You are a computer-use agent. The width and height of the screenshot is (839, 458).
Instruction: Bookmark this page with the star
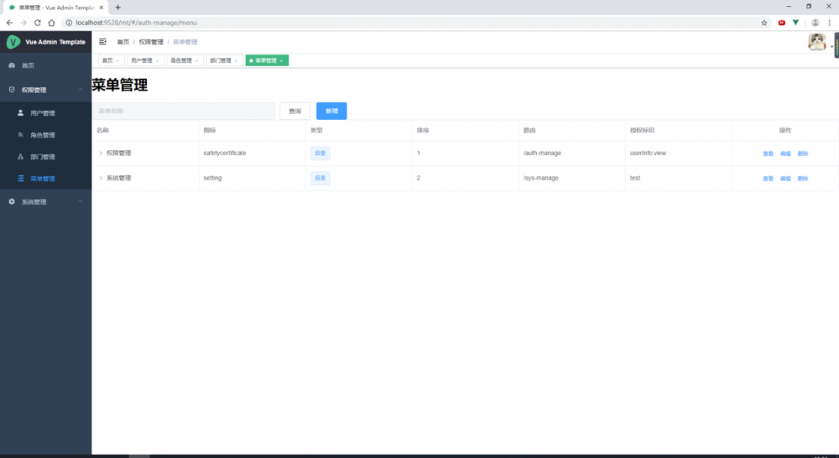(x=764, y=23)
